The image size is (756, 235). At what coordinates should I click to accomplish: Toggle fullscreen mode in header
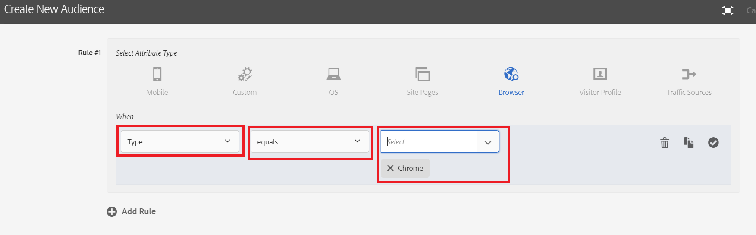coord(728,10)
